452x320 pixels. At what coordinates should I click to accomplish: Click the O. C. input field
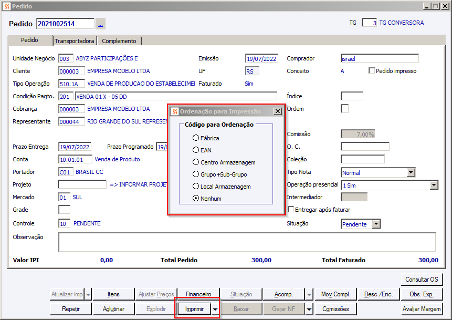tap(365, 147)
